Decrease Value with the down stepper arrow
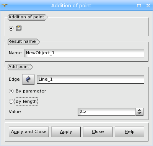153x146 pixels. tap(140, 114)
